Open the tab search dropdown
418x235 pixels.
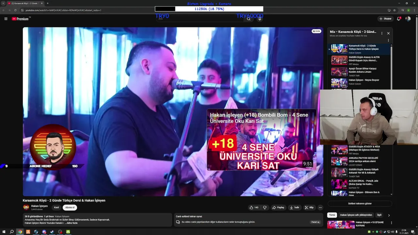point(3,3)
